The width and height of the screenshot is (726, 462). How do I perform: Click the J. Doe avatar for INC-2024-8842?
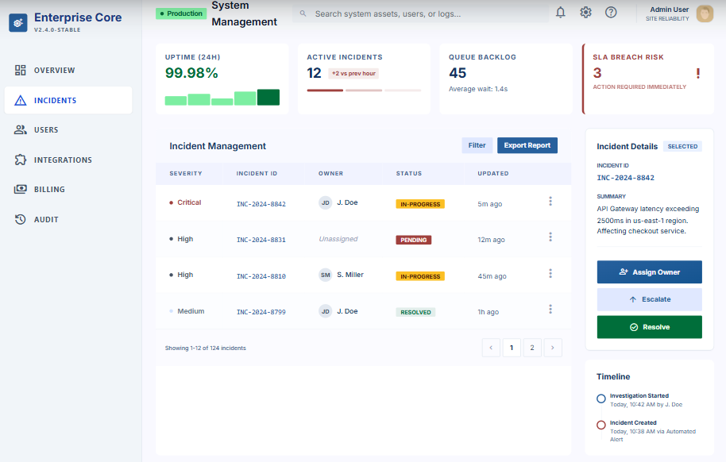click(x=325, y=202)
